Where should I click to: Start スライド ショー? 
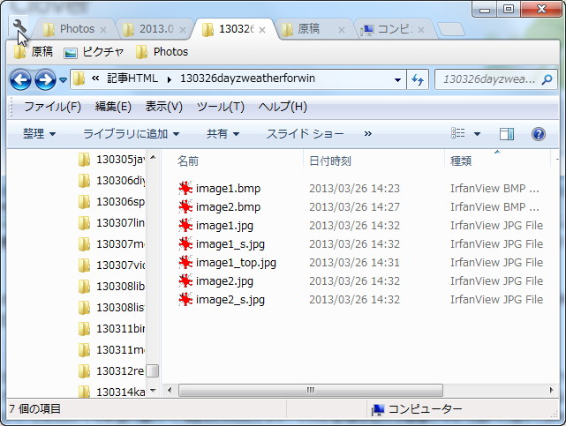(305, 134)
